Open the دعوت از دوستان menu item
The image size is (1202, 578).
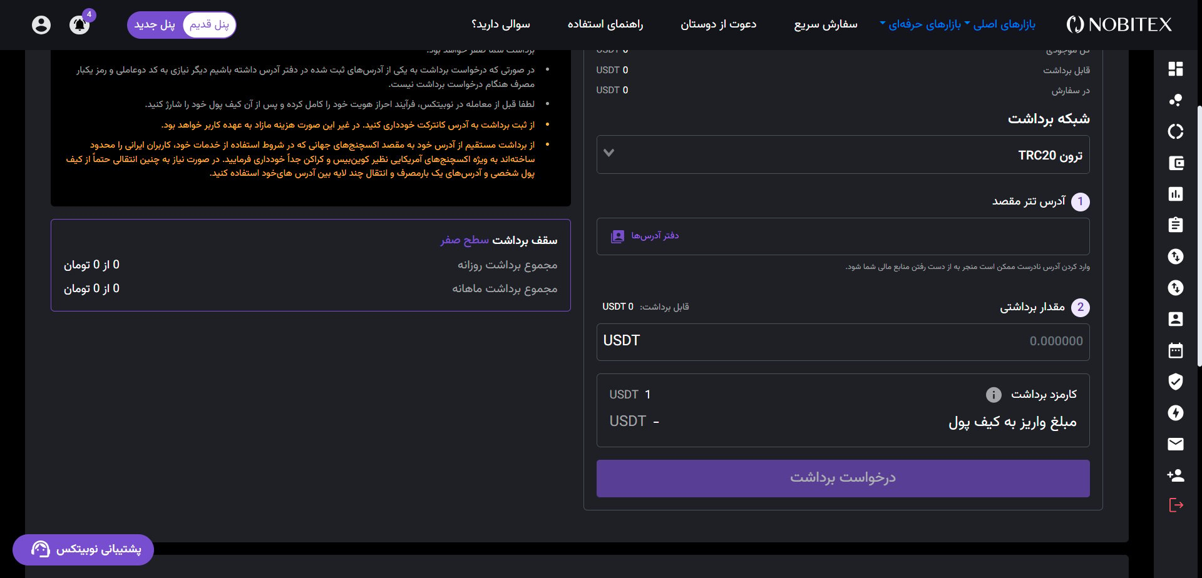(x=719, y=24)
